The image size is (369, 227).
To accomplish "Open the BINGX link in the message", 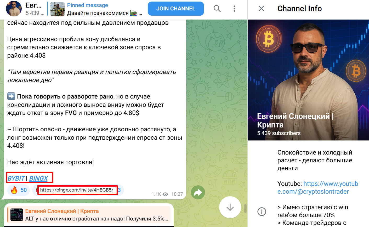I will coord(38,179).
